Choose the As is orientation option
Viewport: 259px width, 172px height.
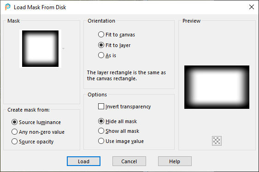(x=107, y=55)
